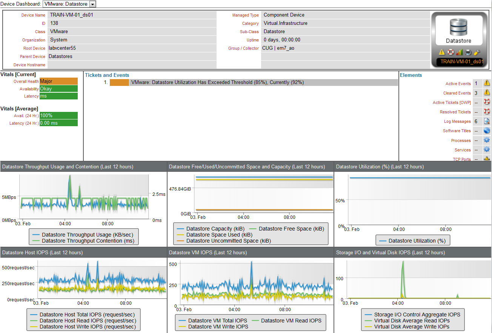This screenshot has width=492, height=333.
Task: Expand the Cleared Events warning indicator
Action: [x=487, y=93]
